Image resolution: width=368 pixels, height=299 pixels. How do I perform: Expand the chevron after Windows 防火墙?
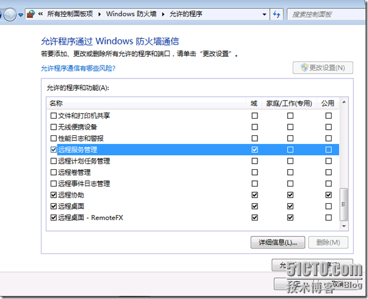[x=163, y=14]
